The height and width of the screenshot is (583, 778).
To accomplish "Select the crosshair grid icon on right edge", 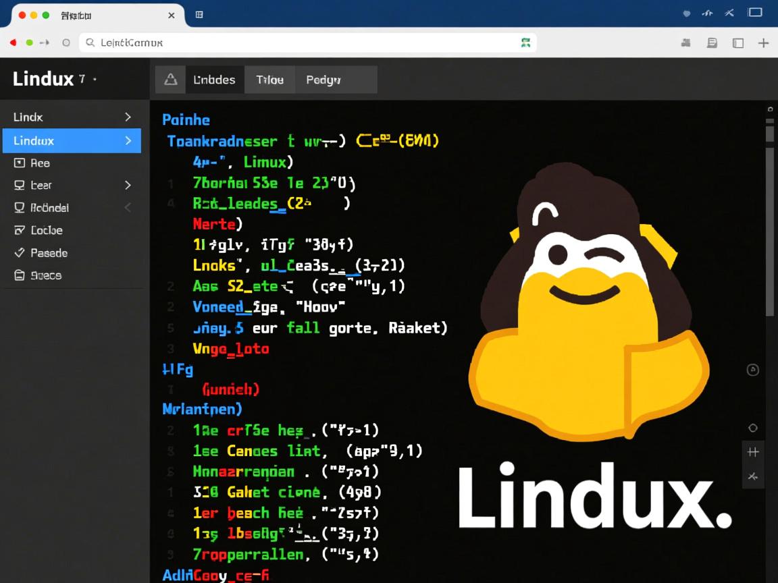I will [753, 452].
